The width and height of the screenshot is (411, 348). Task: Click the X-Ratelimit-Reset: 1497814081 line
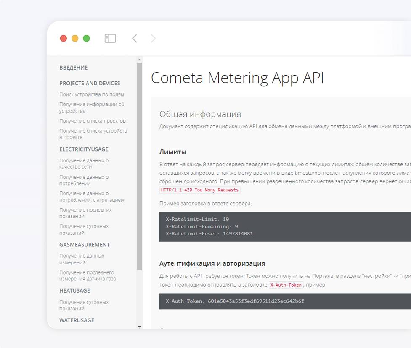(x=209, y=234)
